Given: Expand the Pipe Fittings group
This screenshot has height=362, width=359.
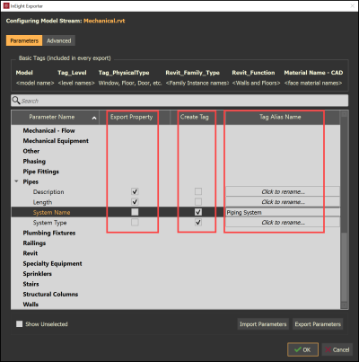Looking at the screenshot, I should [x=41, y=172].
